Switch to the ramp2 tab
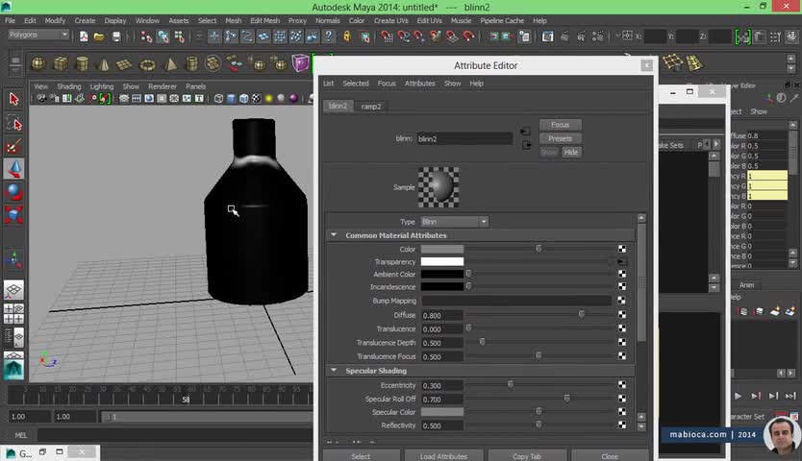Image resolution: width=802 pixels, height=461 pixels. [x=371, y=107]
